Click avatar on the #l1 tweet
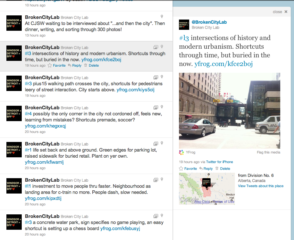The image size is (294, 240). click(x=14, y=186)
